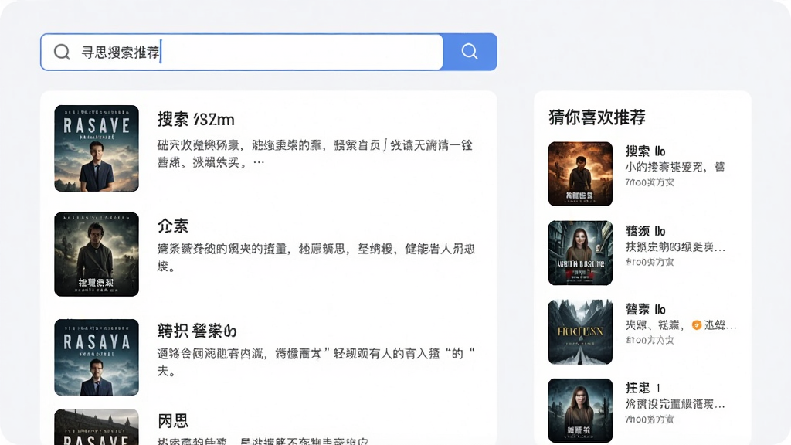The image size is (791, 445).
Task: Click the fourth recommendation's gray meta line
Action: (x=649, y=420)
